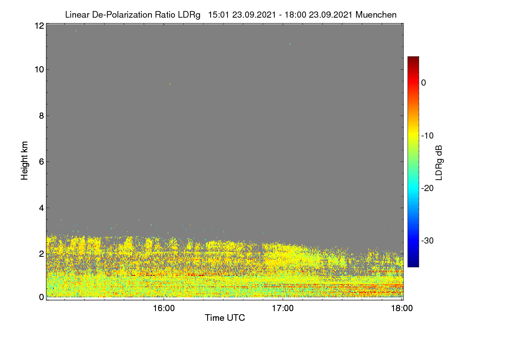Screen dimensions: 530x353
Task: Click the '17:00' time axis label
Action: (283, 308)
